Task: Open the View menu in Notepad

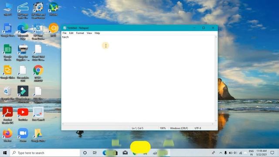Action: pyautogui.click(x=89, y=33)
